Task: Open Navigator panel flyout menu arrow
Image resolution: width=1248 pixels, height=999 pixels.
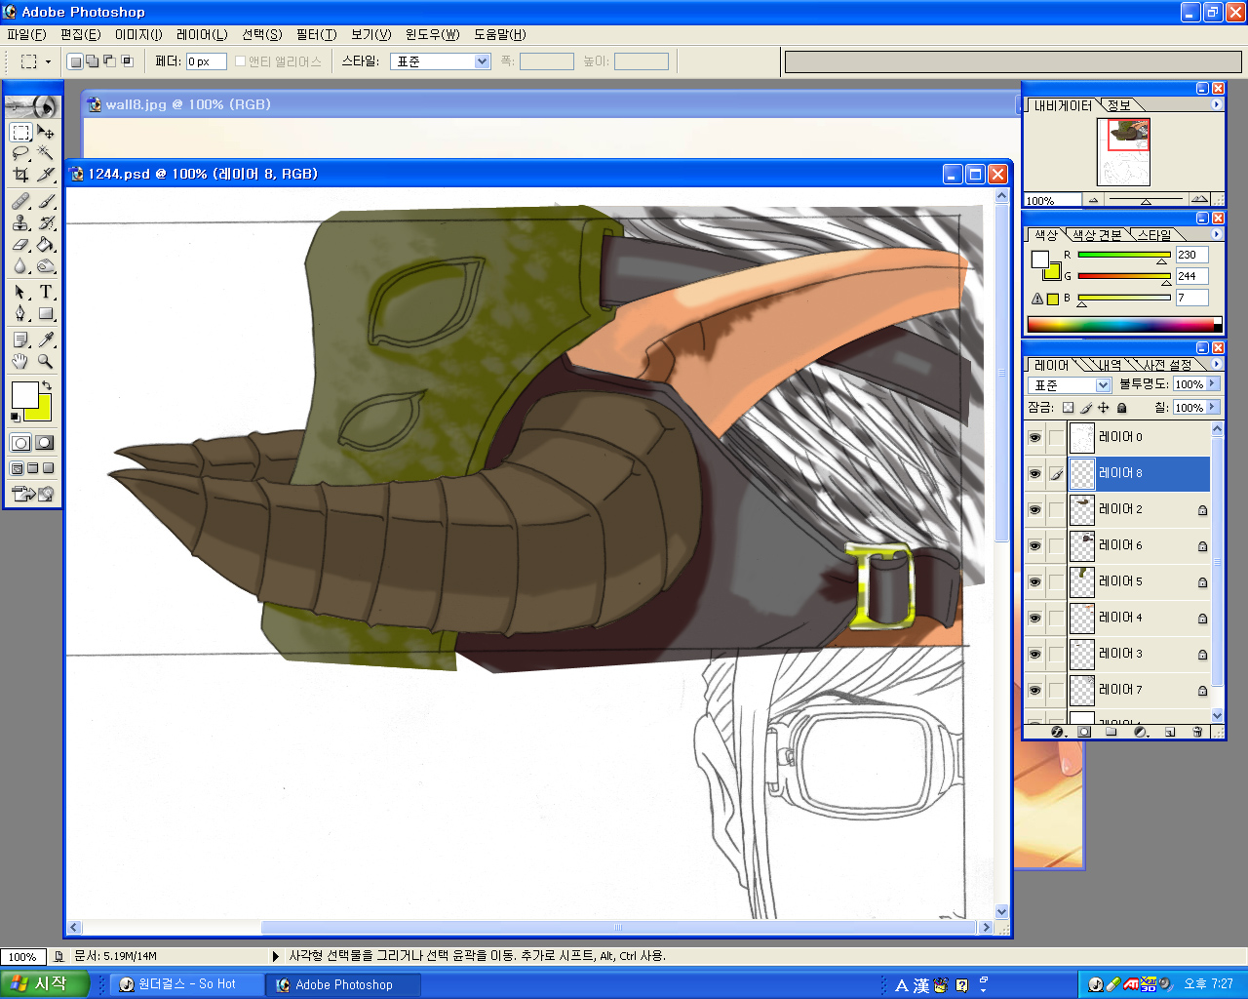Action: click(1216, 104)
